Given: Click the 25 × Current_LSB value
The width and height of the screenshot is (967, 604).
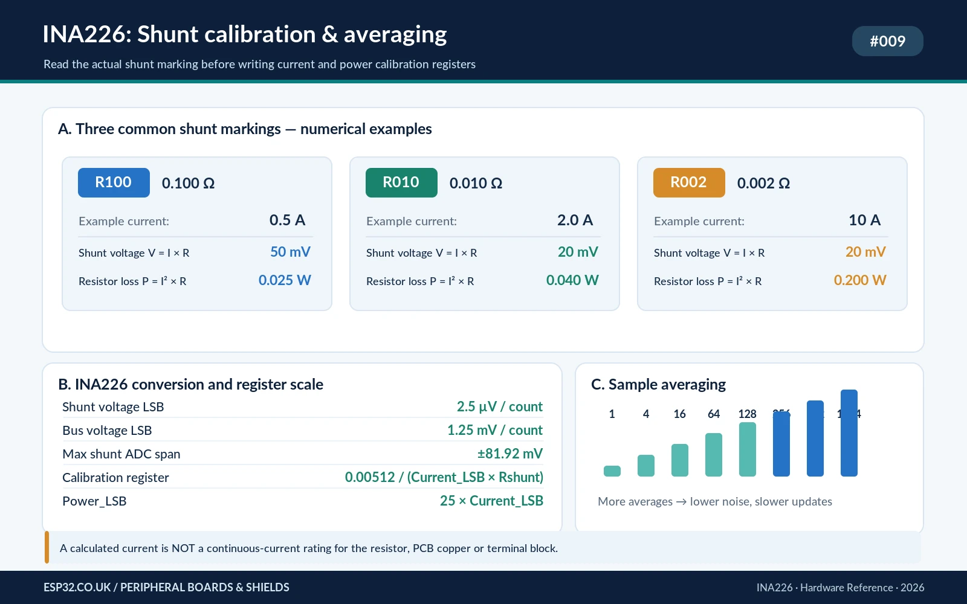Looking at the screenshot, I should tap(491, 501).
